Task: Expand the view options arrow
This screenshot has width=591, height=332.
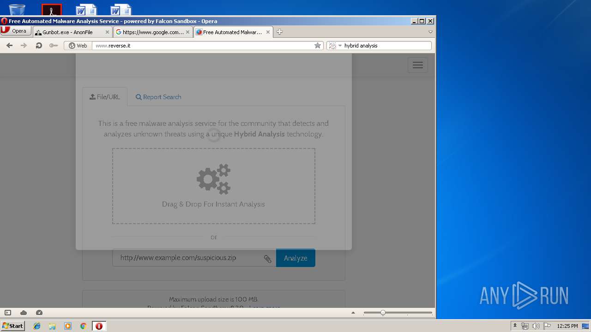Action: [x=353, y=313]
